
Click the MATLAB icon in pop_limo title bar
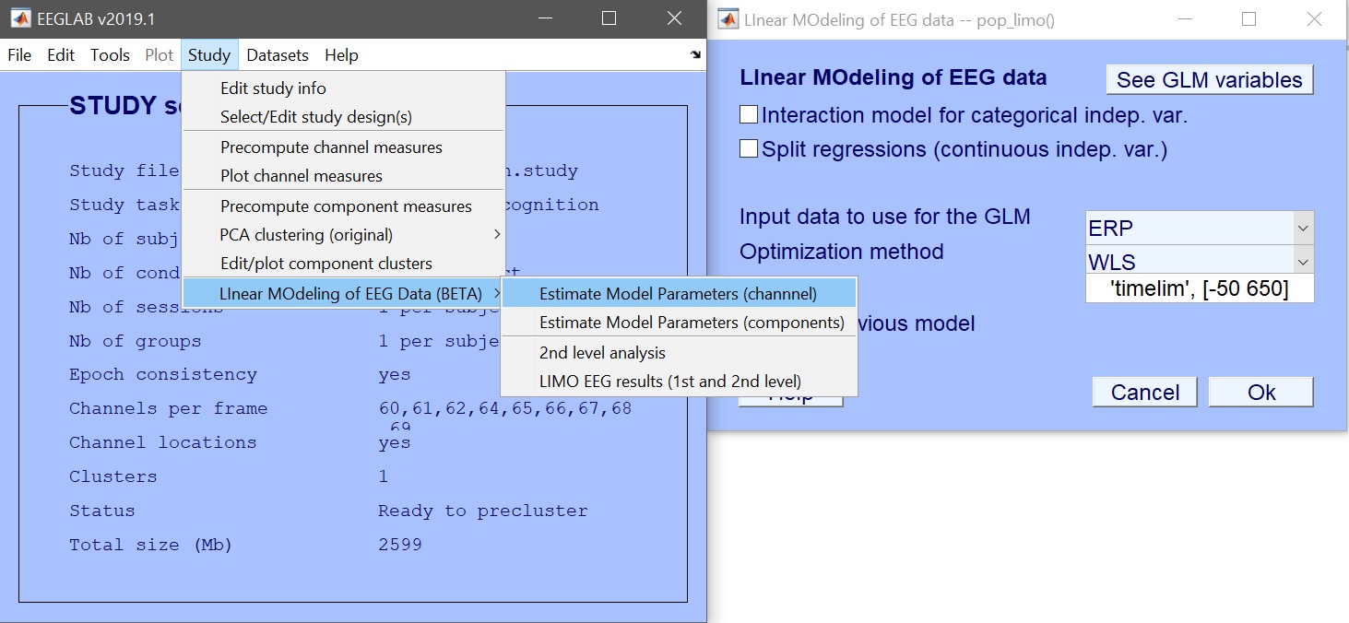tap(728, 19)
